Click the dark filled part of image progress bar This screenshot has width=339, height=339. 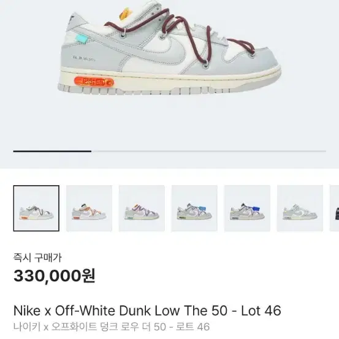pos(52,151)
